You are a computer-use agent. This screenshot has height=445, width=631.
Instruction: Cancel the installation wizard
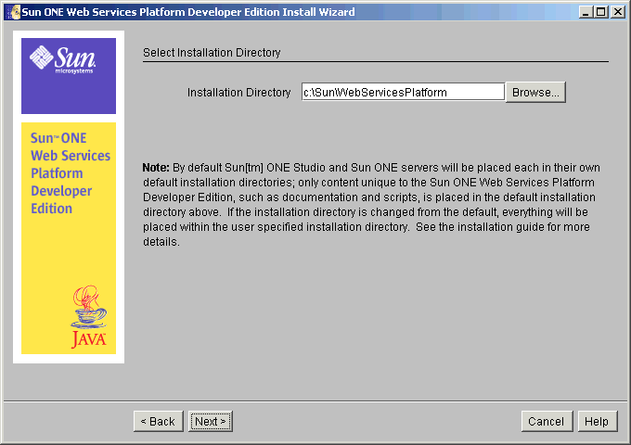pos(547,421)
